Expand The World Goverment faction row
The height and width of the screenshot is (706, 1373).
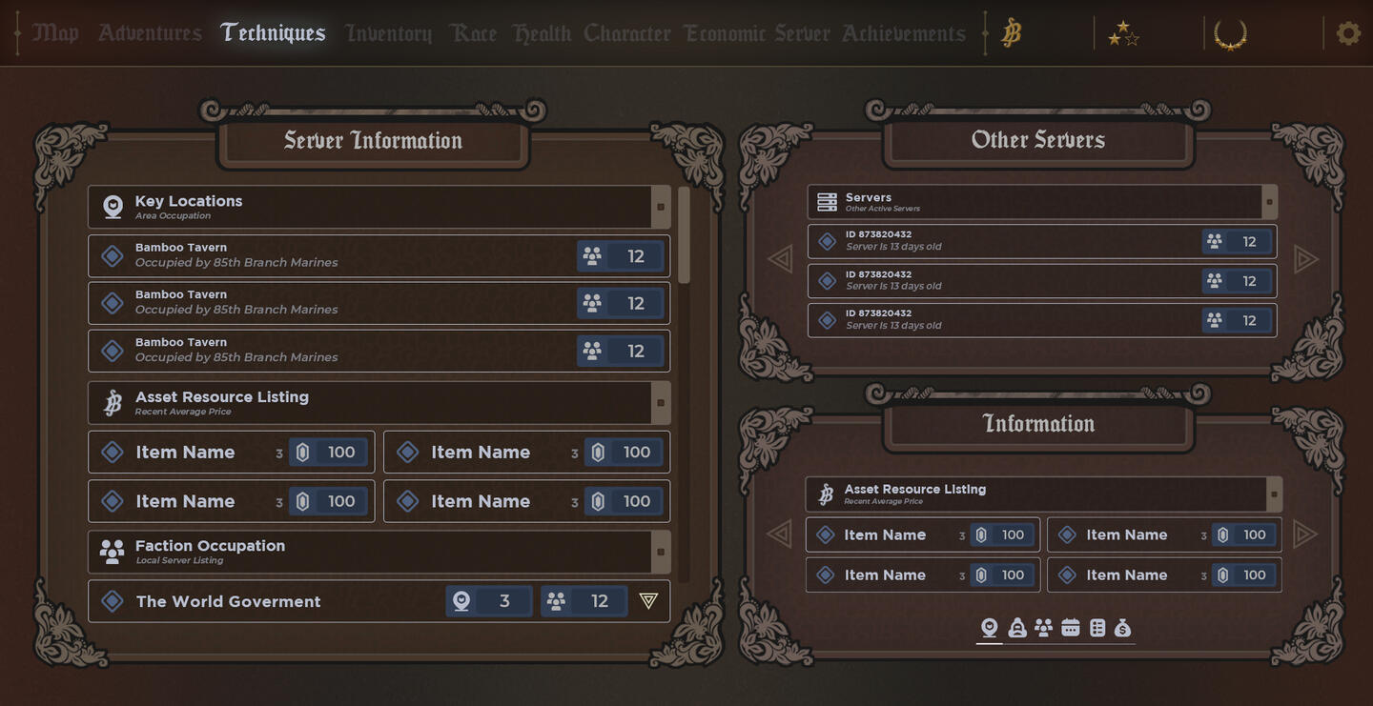pos(648,601)
